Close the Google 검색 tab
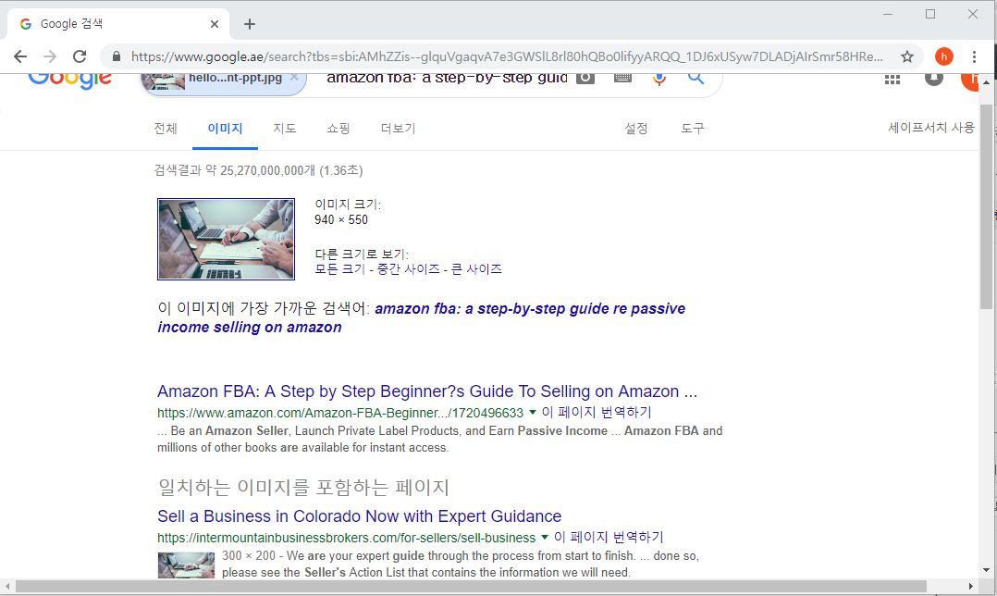 215,24
